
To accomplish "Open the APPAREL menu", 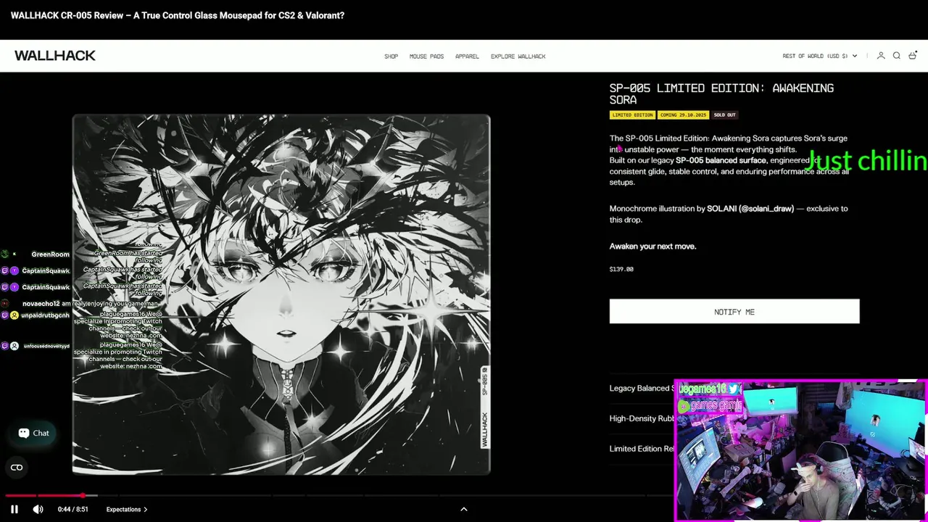I will click(467, 56).
